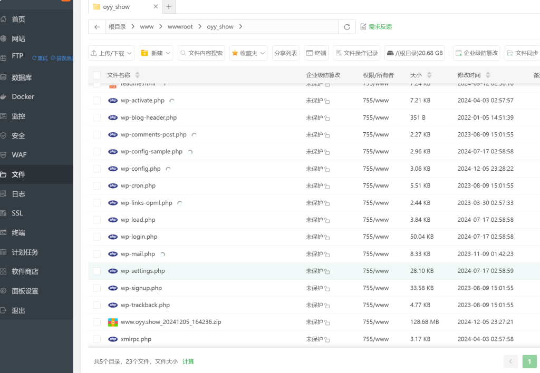Click the 计划任务 calendar icon in sidebar

click(x=4, y=252)
